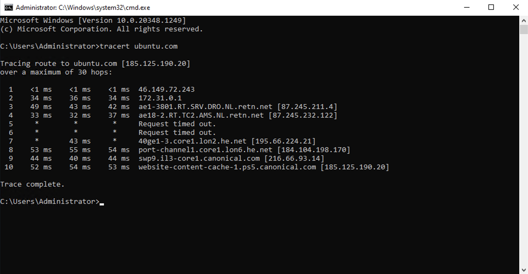Screen dimensions: 528x274
Task: Click the 40ge1-3.core1.lon2.he.net hostname
Action: [x=192, y=141]
